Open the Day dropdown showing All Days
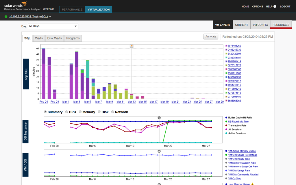 [x=53, y=26]
